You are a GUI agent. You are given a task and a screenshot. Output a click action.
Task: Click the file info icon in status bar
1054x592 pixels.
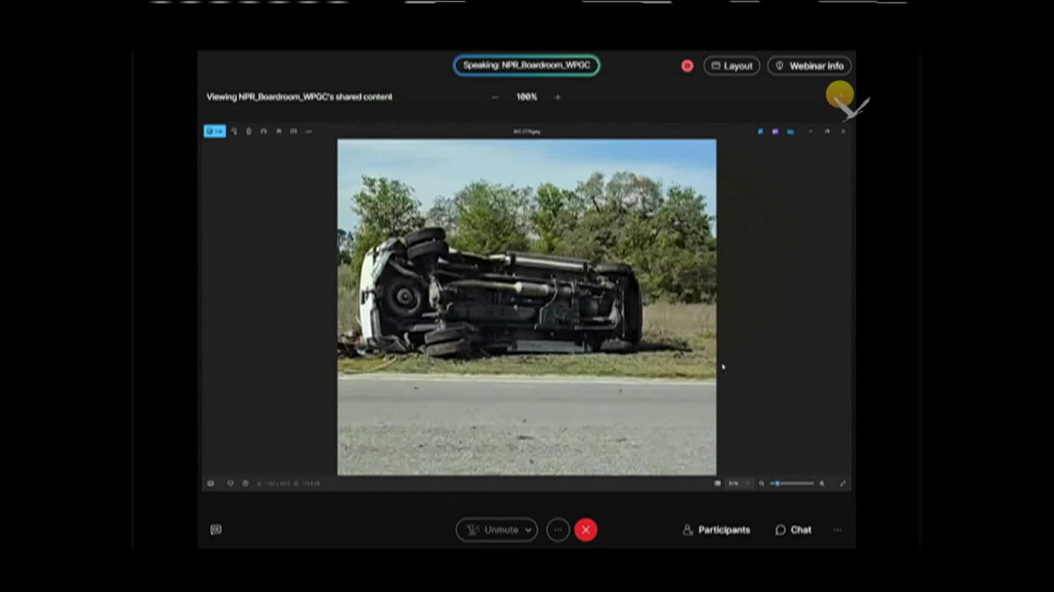point(245,483)
